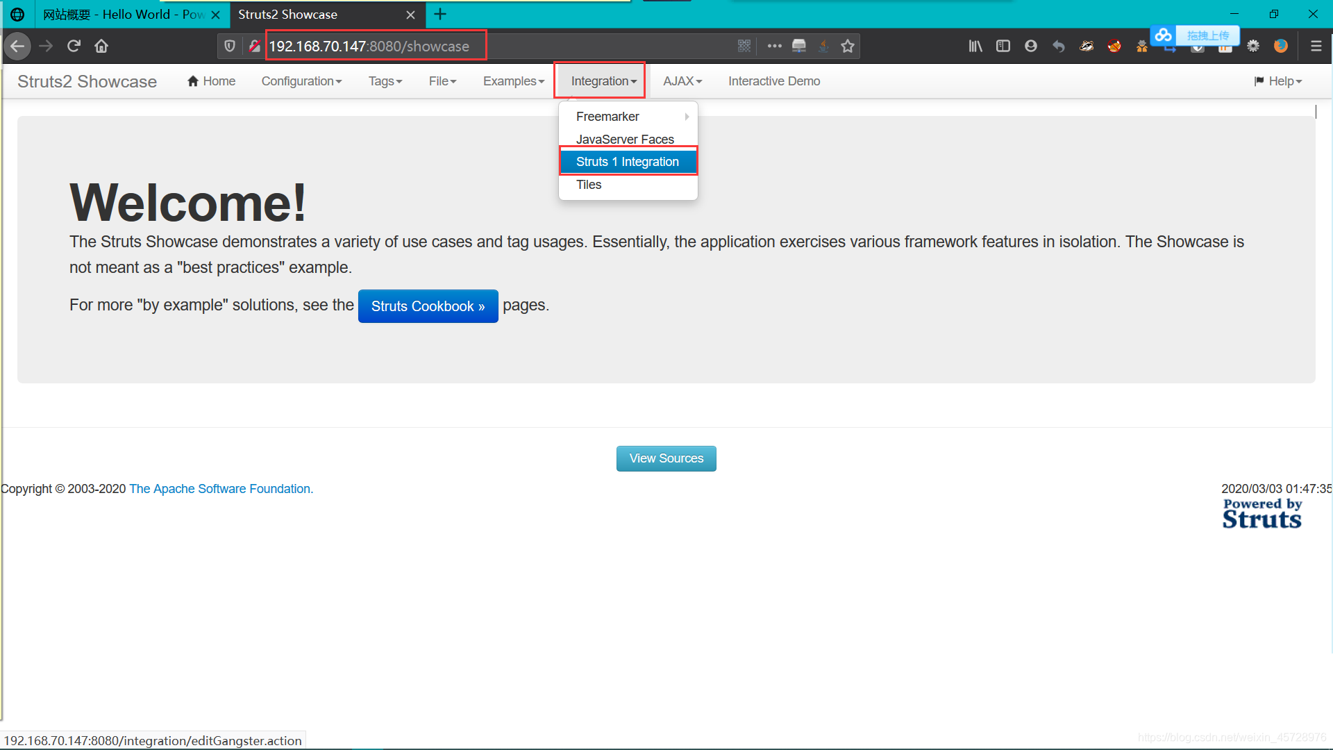Click the Baidu cloud drag-upload widget
The image size is (1333, 750).
point(1195,35)
